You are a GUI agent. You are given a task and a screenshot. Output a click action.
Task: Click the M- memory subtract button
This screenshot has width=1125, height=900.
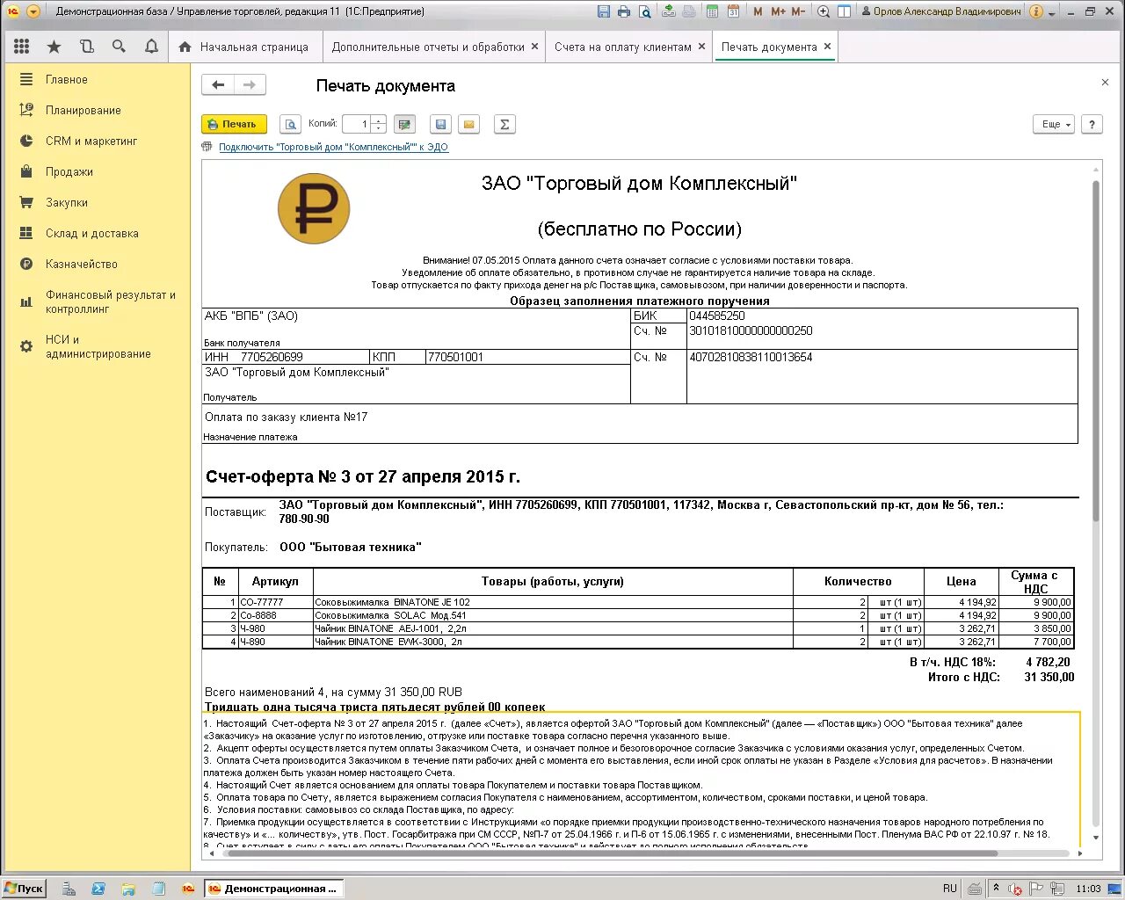pos(798,11)
